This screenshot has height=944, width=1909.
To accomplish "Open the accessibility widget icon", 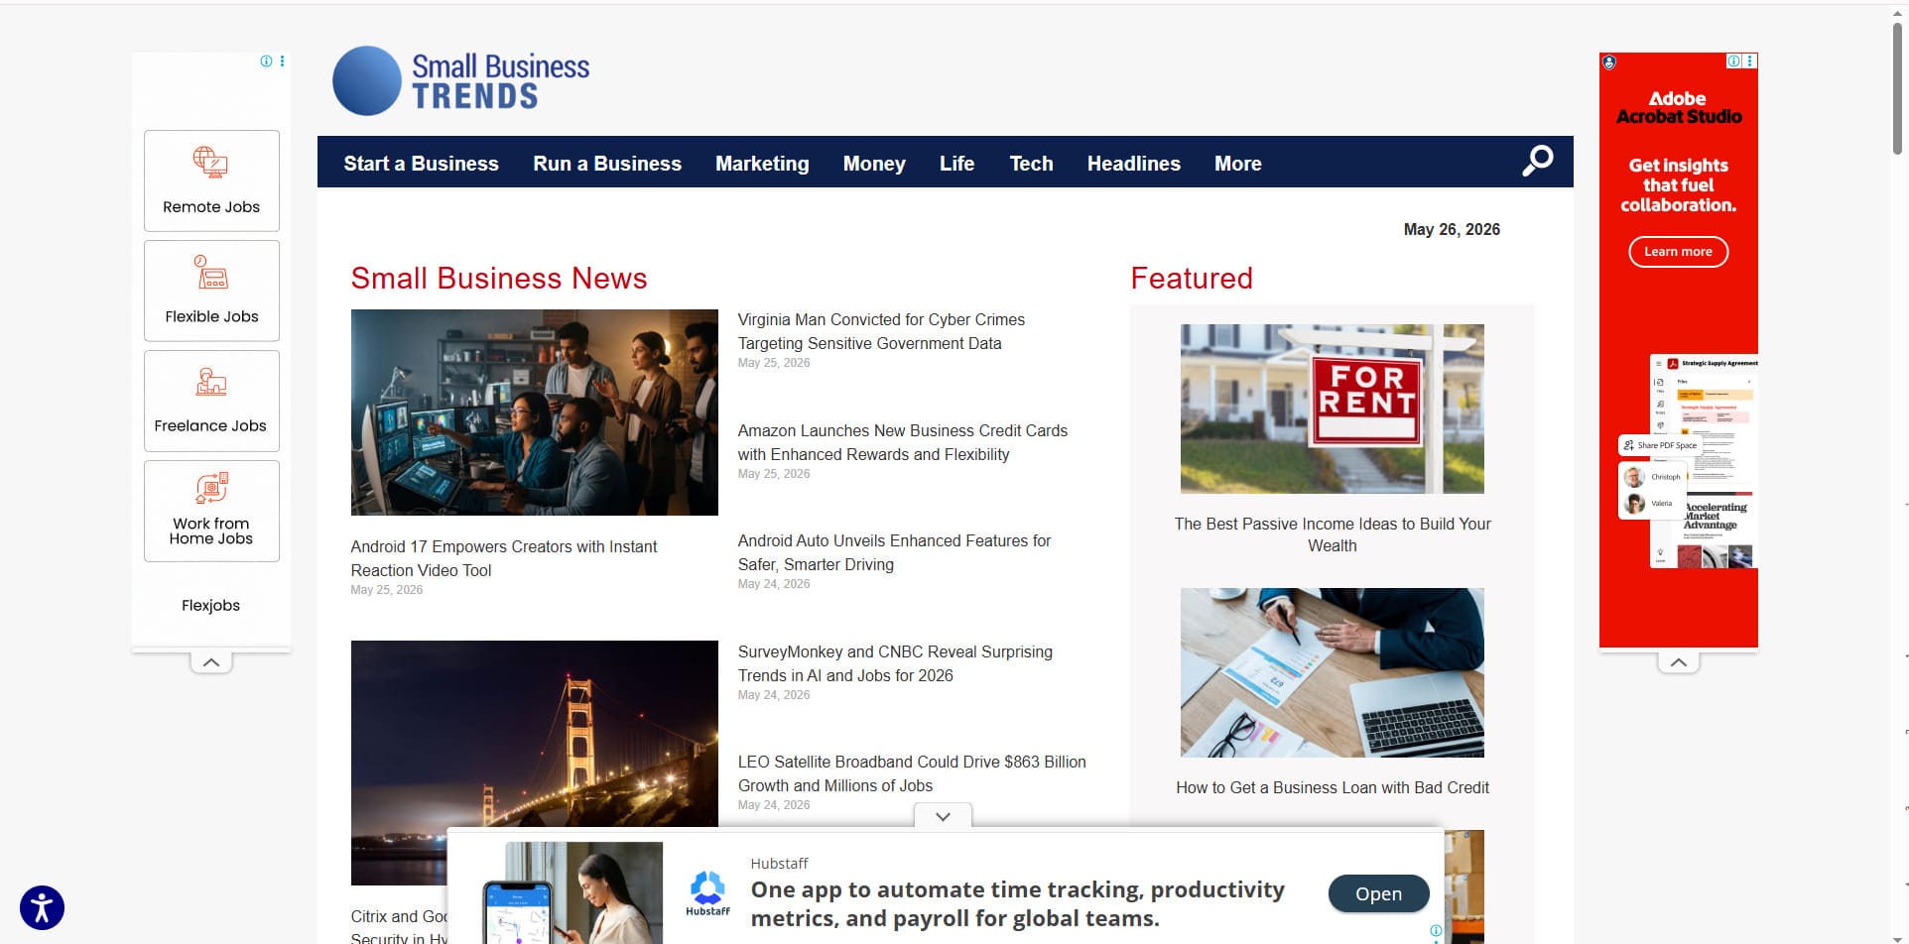I will [x=42, y=907].
